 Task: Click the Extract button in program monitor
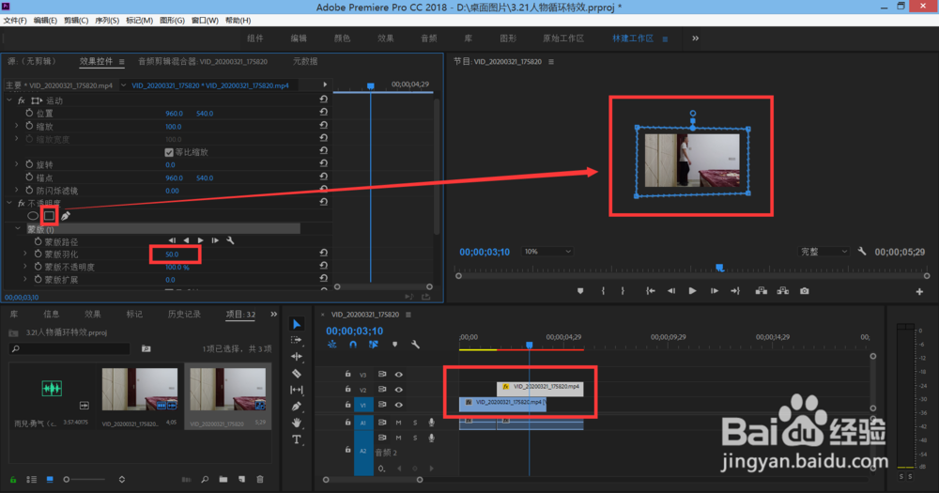point(783,291)
